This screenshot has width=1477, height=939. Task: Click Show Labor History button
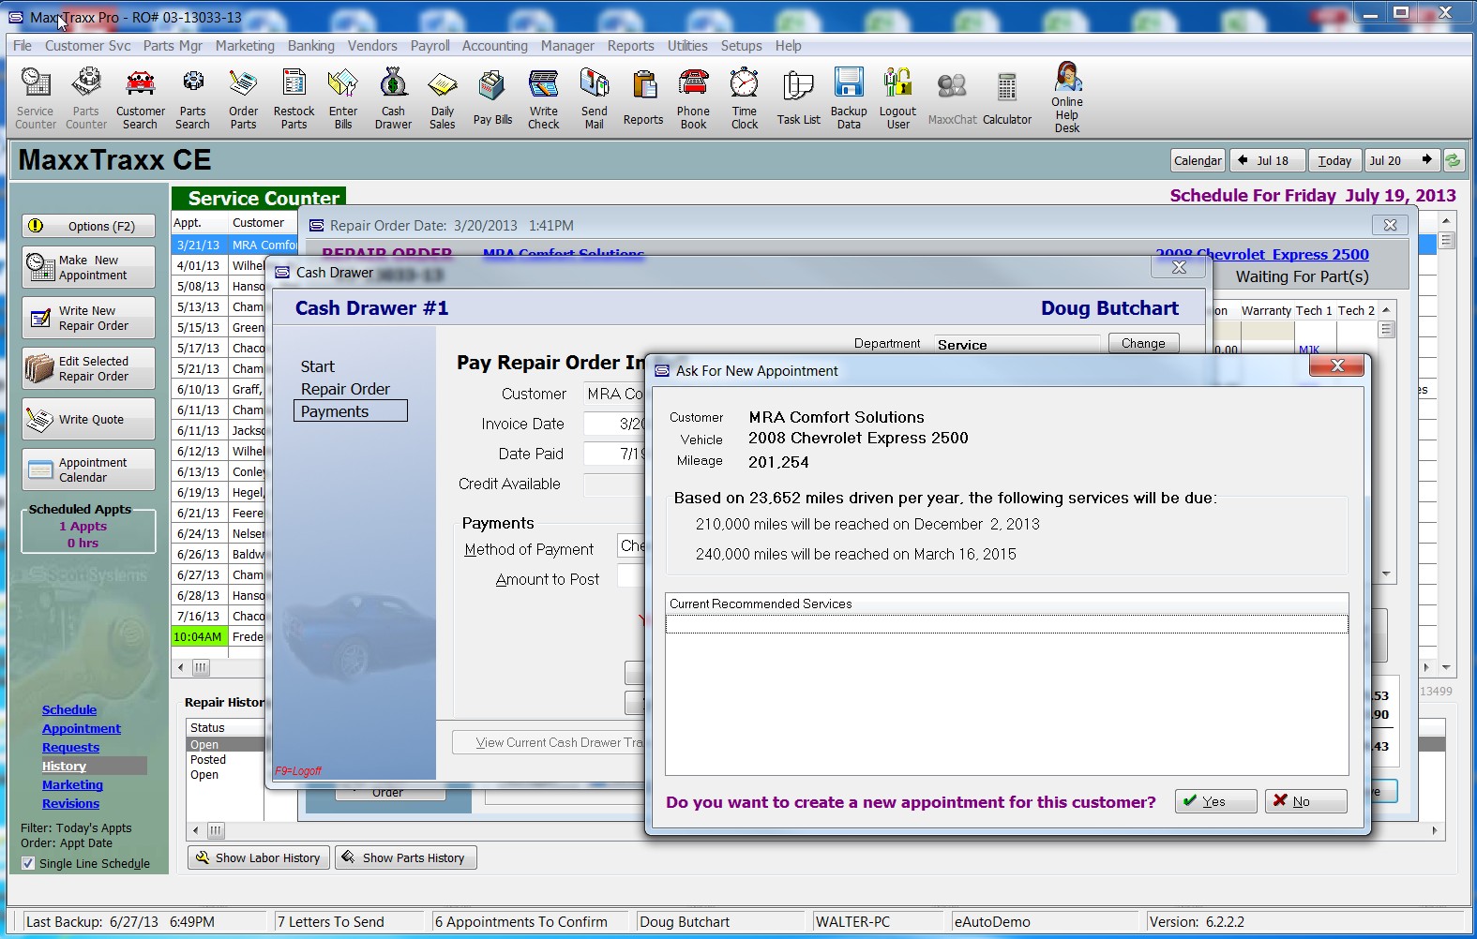click(x=259, y=857)
